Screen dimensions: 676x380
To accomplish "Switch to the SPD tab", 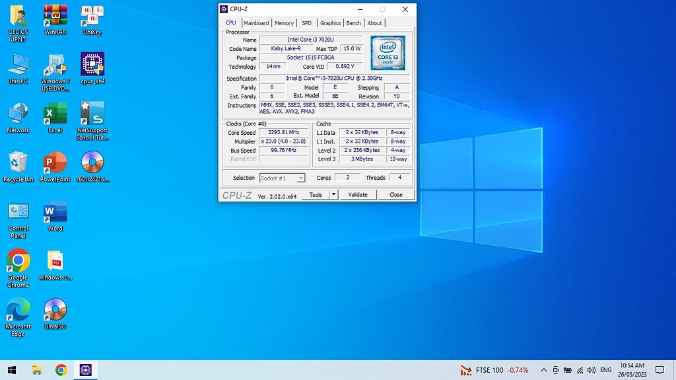I will pyautogui.click(x=306, y=23).
